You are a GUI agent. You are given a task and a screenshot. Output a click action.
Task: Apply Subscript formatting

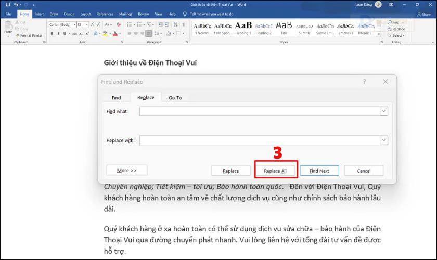(81, 33)
